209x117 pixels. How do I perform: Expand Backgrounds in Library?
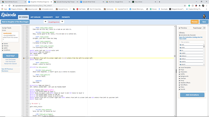184,76
